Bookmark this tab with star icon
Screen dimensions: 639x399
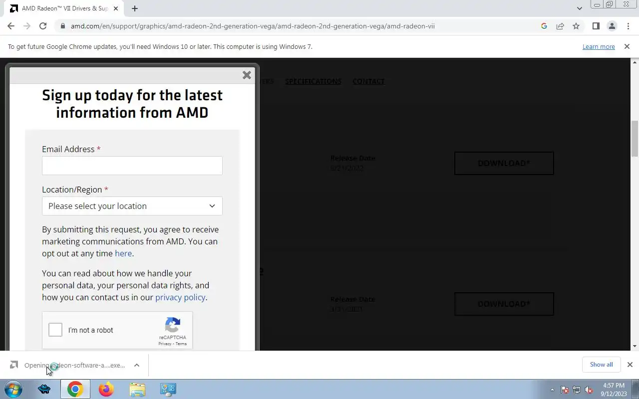[576, 26]
